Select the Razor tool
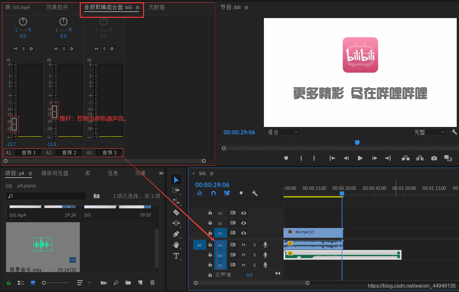The image size is (459, 292). click(x=176, y=212)
